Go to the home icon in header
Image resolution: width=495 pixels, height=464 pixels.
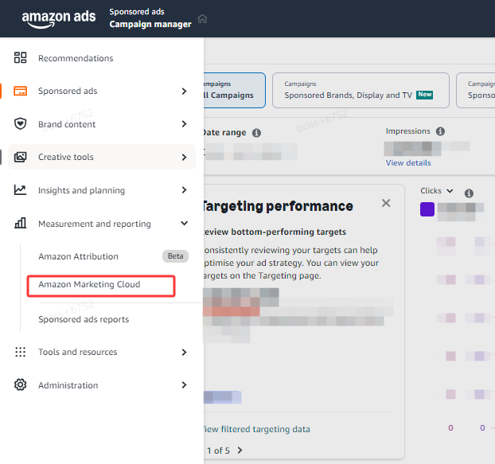202,19
